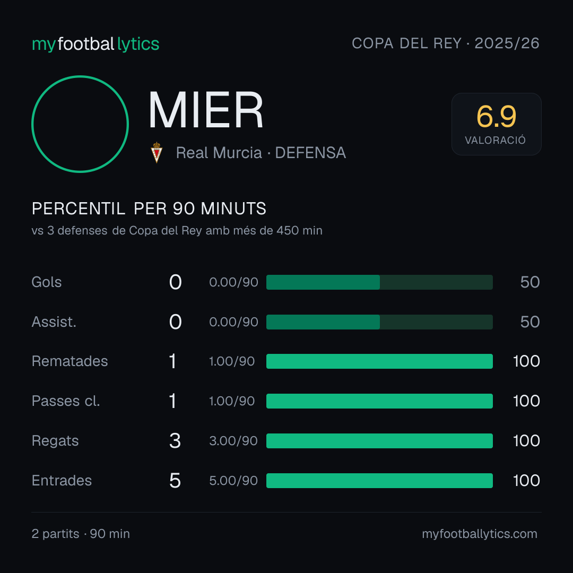Click the Gols percentile number 50
Screen dimensions: 573x573
click(x=530, y=282)
